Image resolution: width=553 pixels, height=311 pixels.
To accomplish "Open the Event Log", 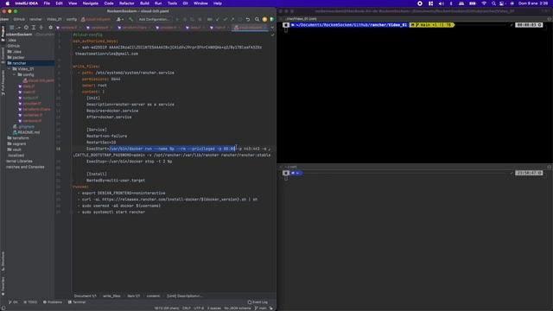I will click(x=257, y=302).
